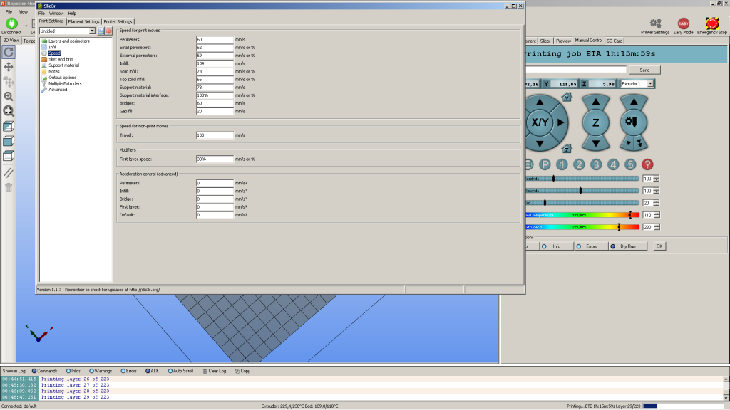
Task: Select the Move viewpoint arrows tool
Action: pos(9,66)
